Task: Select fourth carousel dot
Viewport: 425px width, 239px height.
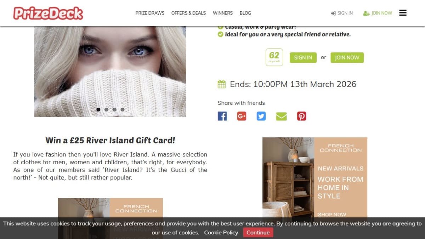Action: click(123, 109)
